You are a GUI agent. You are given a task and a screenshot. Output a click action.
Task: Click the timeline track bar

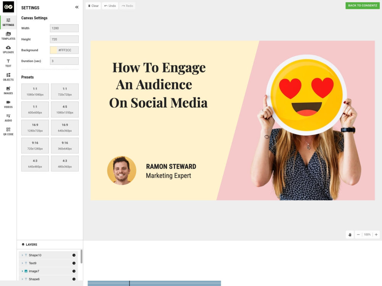coord(154,283)
